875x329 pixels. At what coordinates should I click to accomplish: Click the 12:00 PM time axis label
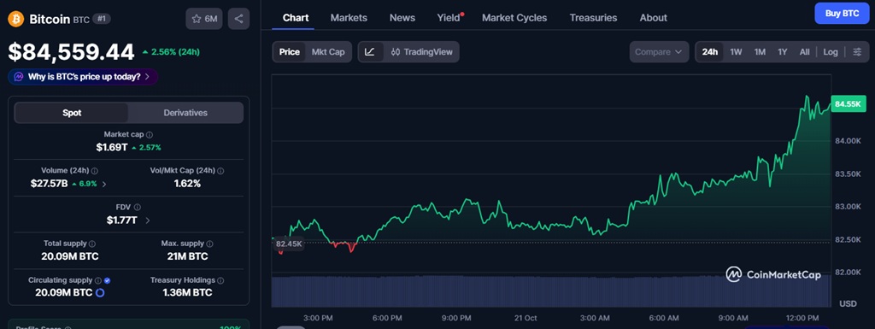[802, 318]
